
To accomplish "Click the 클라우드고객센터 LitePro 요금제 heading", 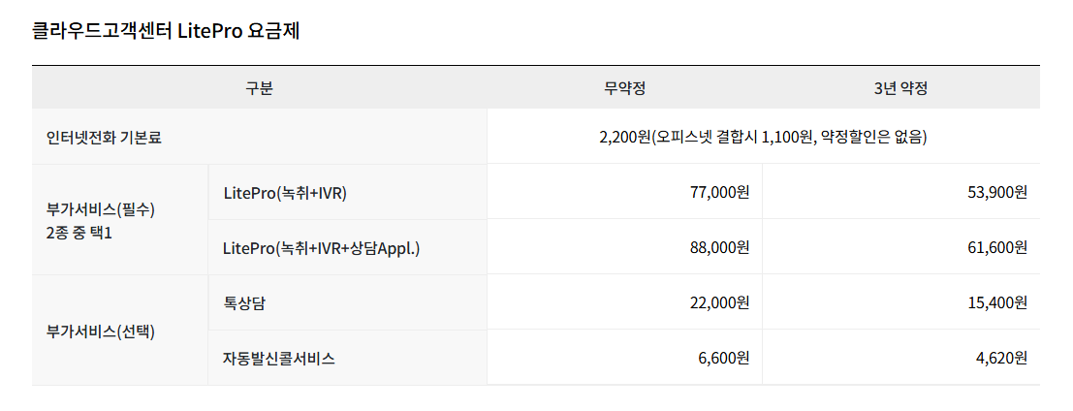I will [x=166, y=30].
